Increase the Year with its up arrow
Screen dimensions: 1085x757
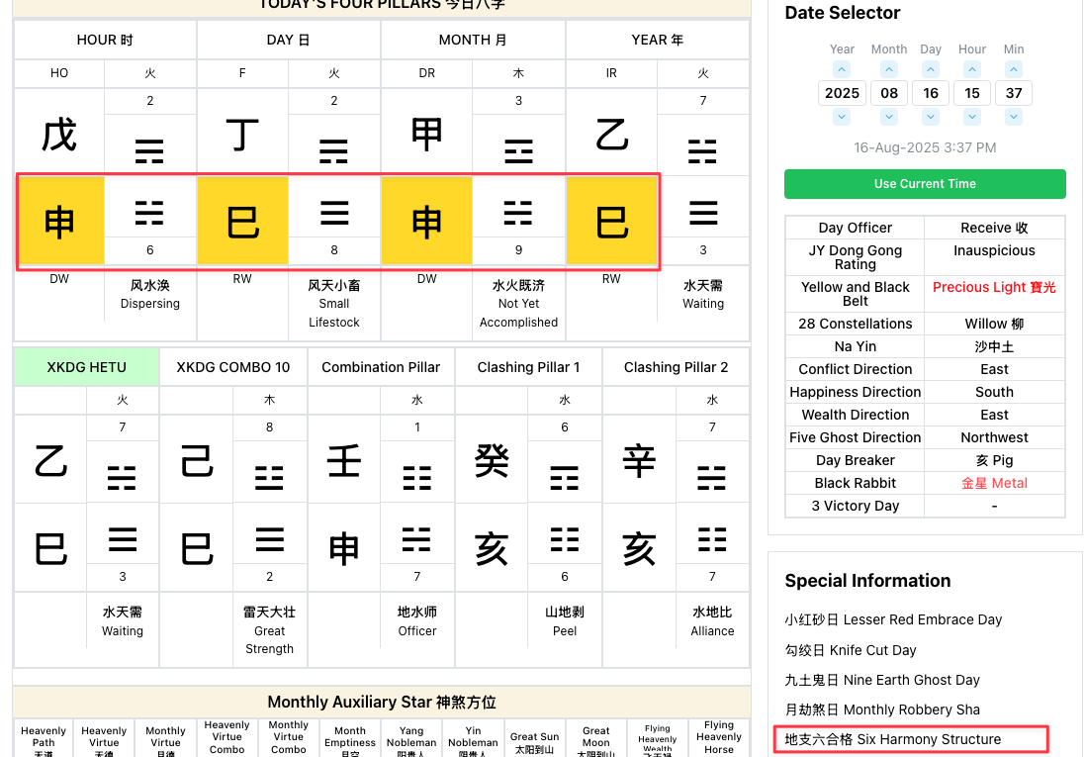coord(842,69)
